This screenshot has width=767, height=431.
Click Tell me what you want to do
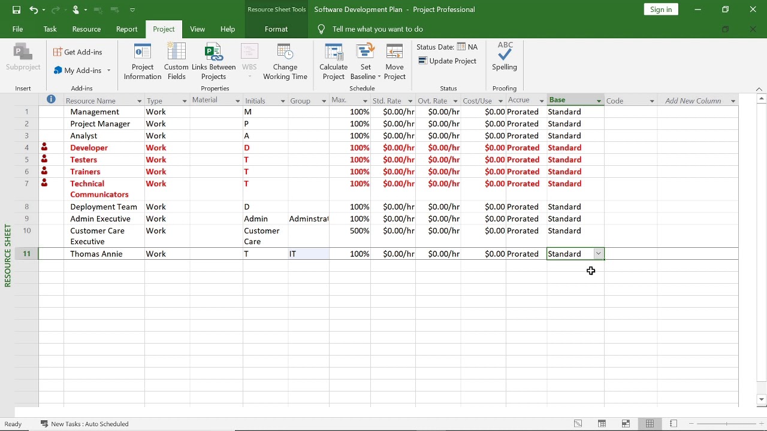[378, 29]
